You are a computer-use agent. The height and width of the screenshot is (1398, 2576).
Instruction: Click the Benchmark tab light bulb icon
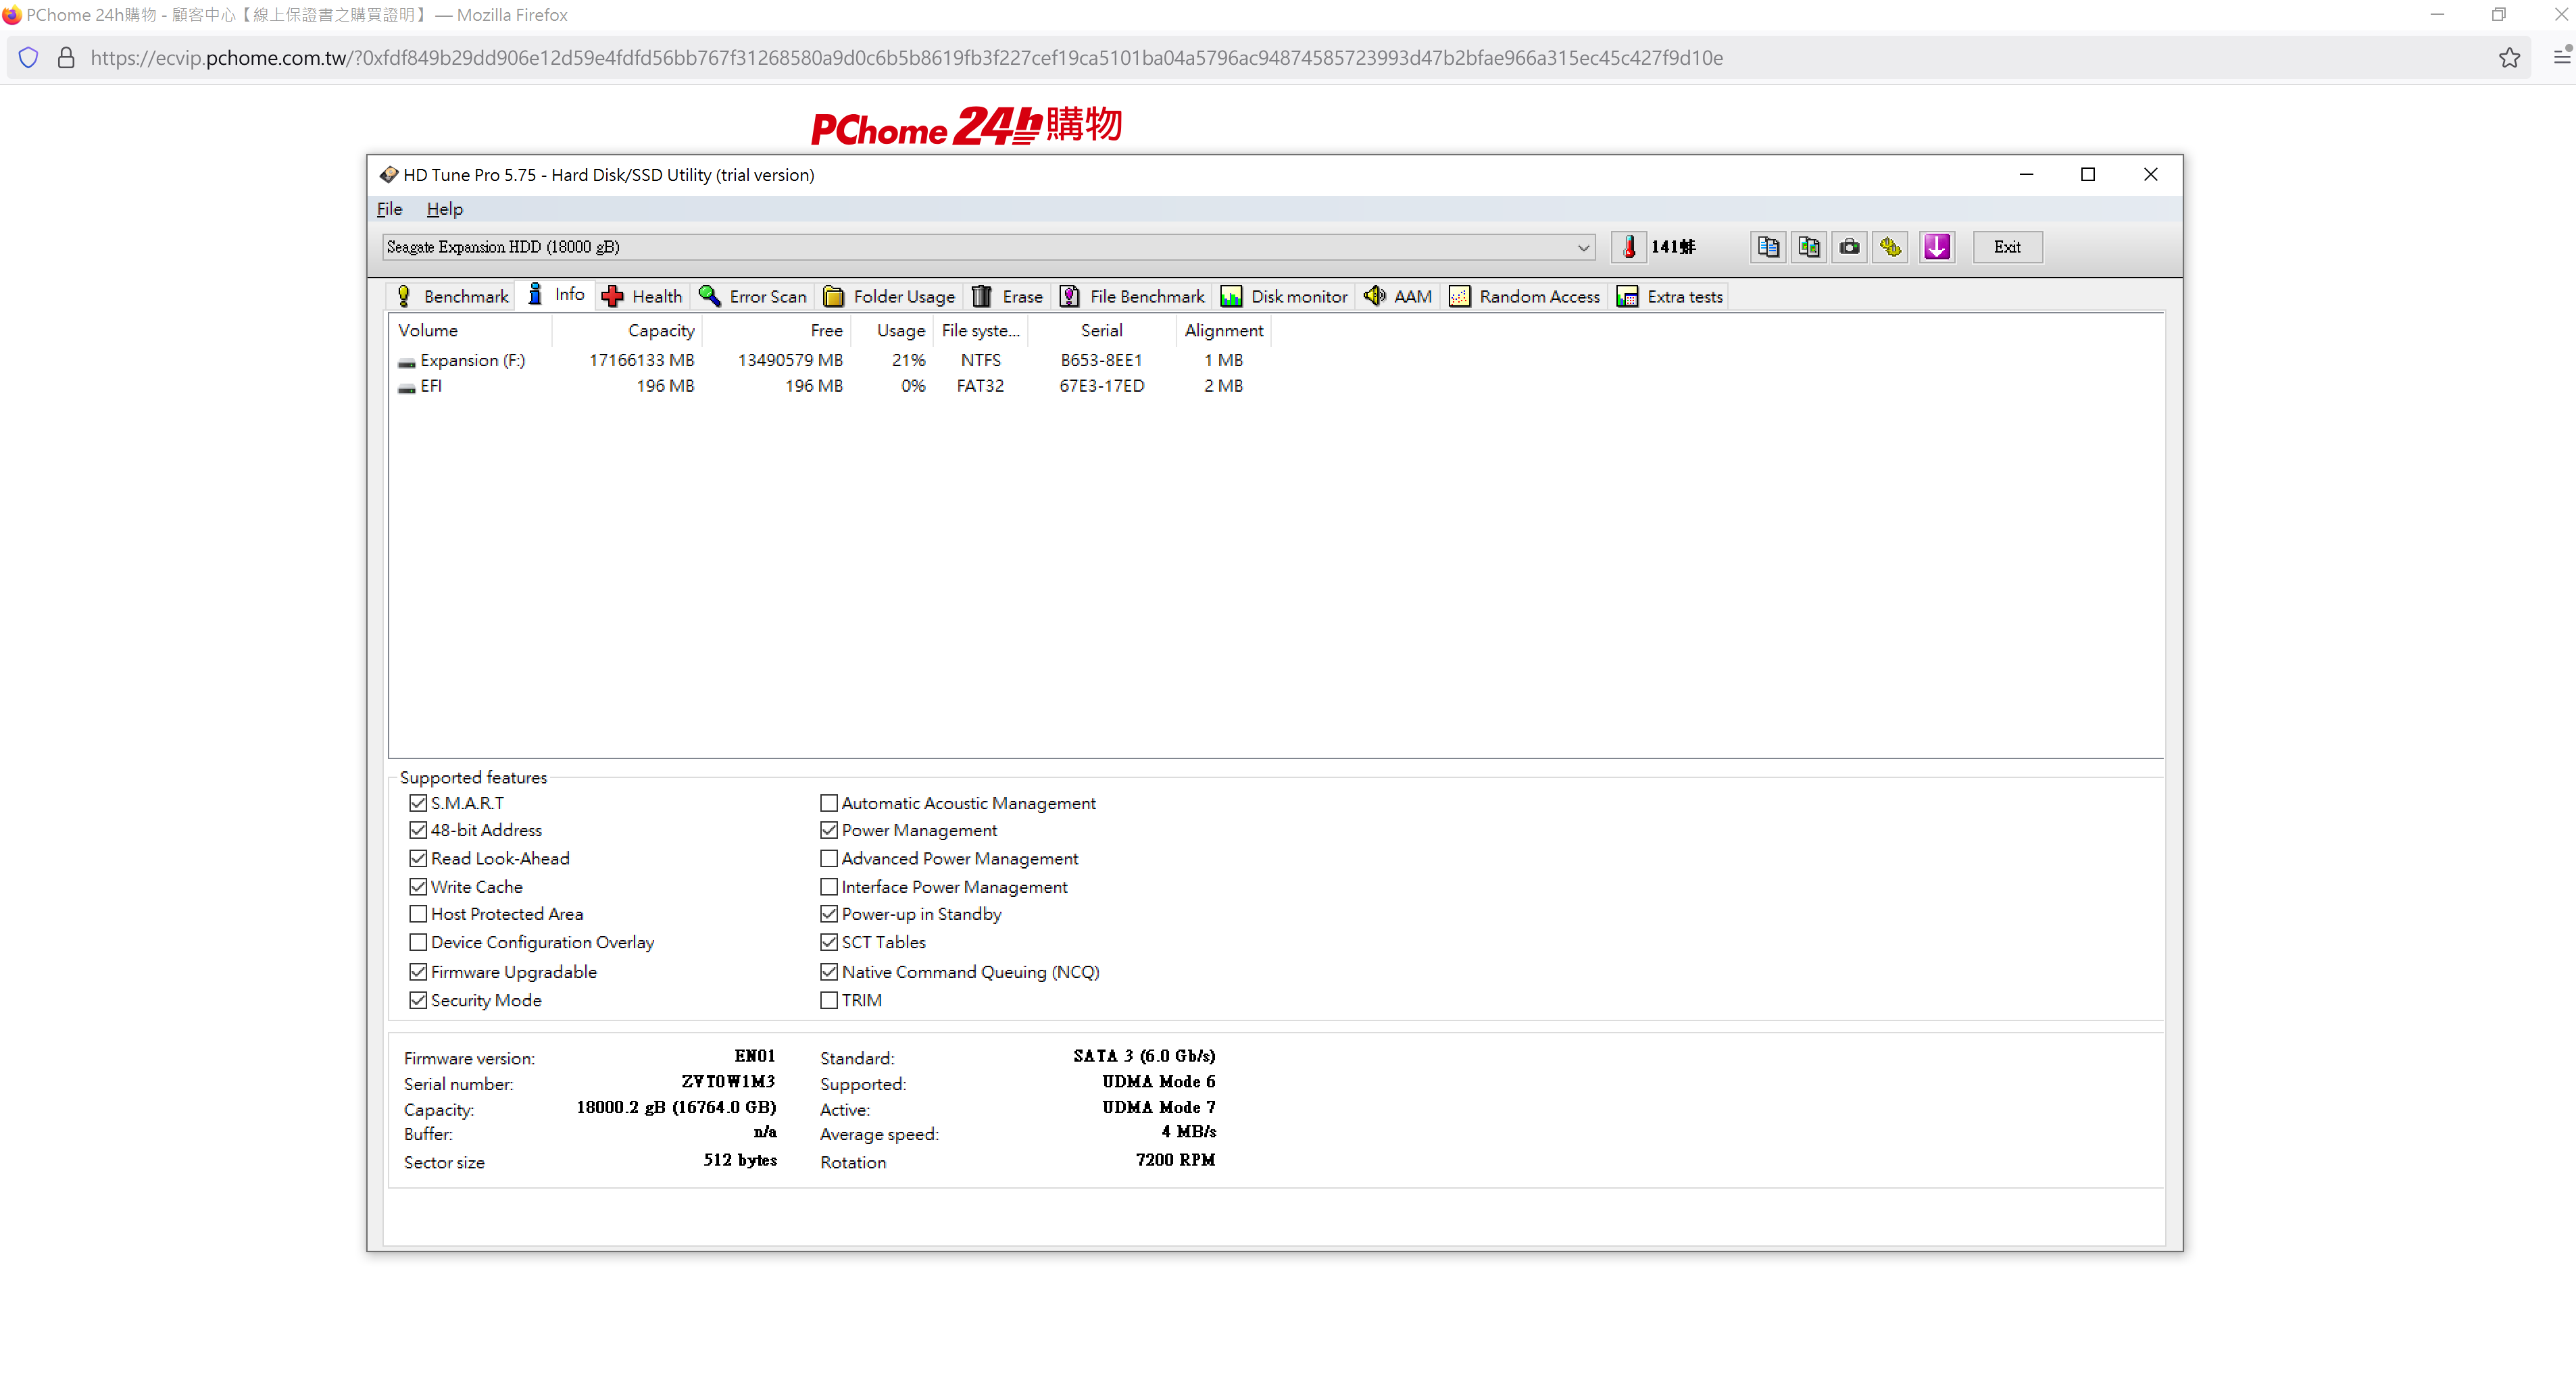pos(404,296)
